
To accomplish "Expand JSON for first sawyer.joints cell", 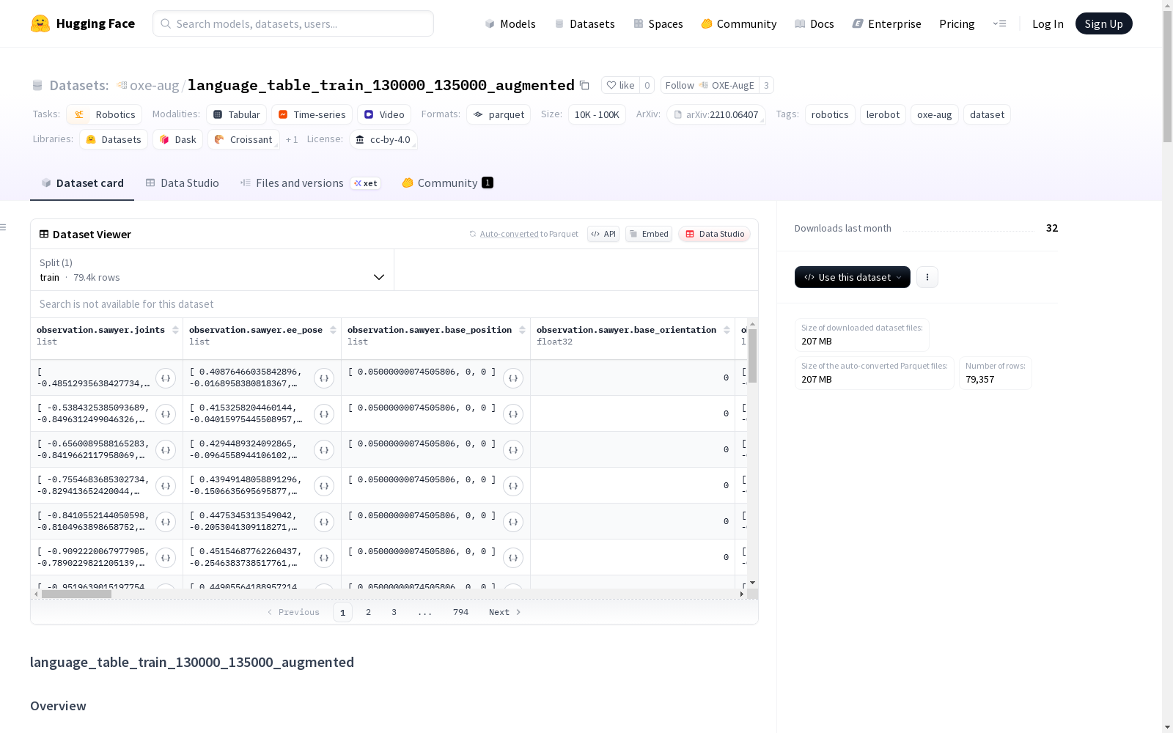I will [x=166, y=378].
